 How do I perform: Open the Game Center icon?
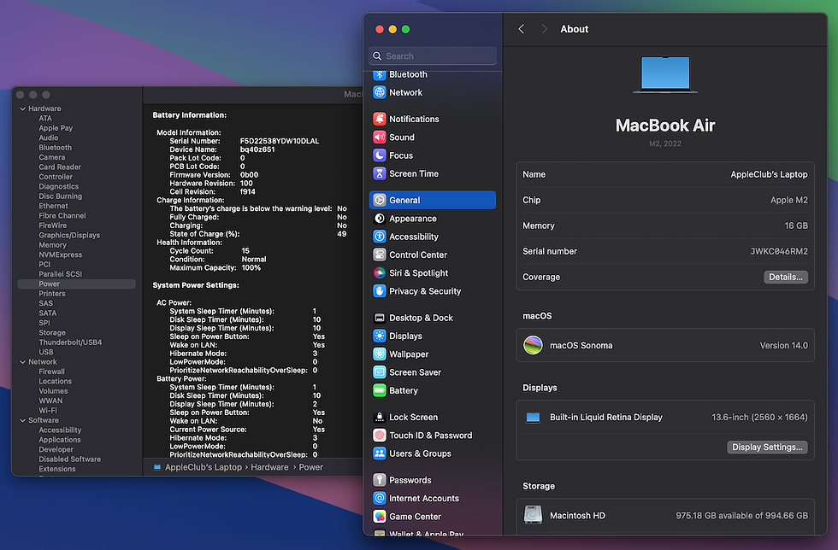[x=380, y=517]
